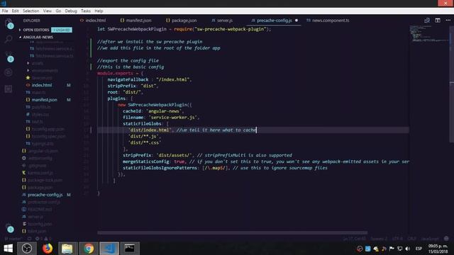Open the Tasks menu
The image size is (454, 255).
point(86,11)
